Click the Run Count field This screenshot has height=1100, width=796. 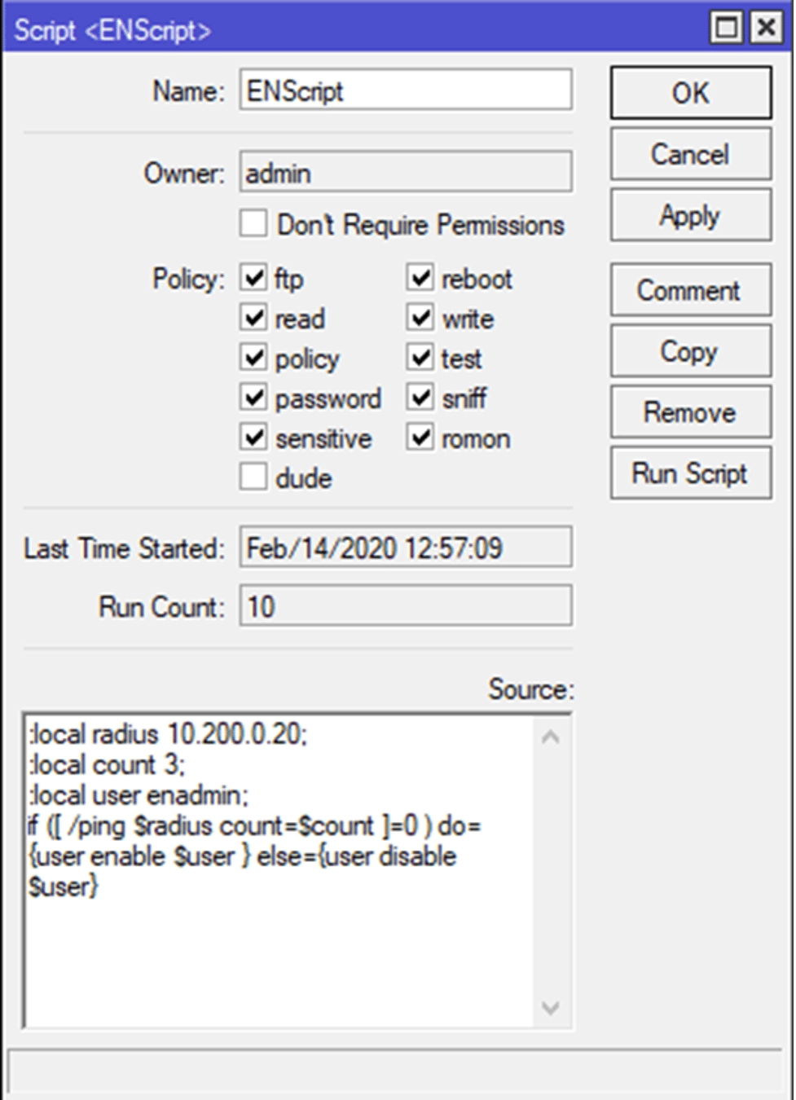pyautogui.click(x=406, y=605)
